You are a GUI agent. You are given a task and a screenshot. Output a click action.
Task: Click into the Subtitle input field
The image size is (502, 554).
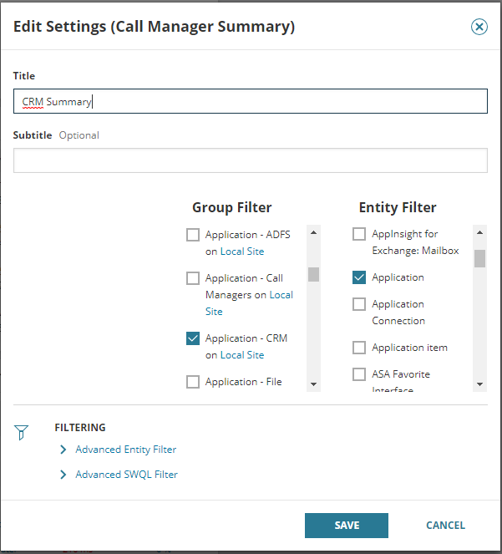pos(250,160)
